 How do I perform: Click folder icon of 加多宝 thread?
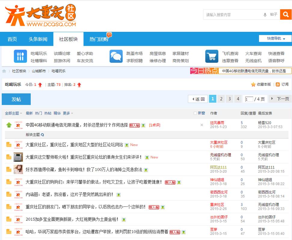[9, 219]
